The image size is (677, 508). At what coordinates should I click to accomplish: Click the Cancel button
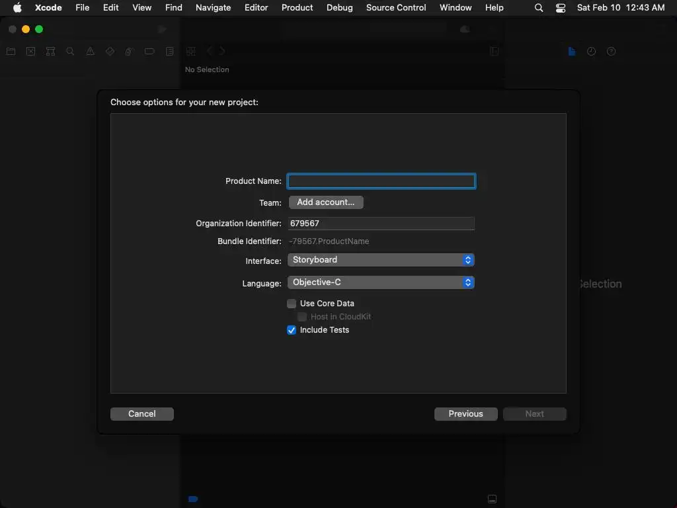coord(142,414)
